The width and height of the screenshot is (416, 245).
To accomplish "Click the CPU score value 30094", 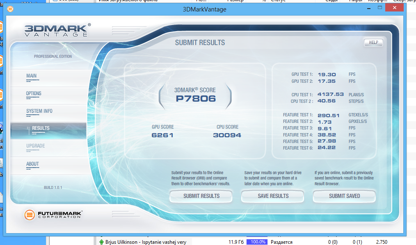I will pos(227,135).
